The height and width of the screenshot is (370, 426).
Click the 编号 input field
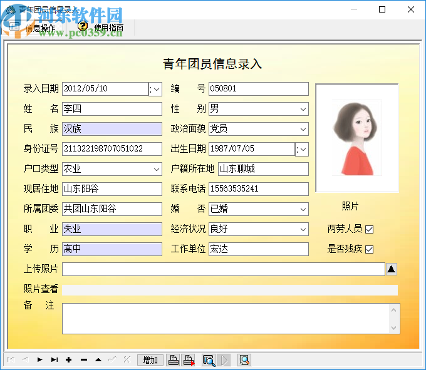coord(259,89)
